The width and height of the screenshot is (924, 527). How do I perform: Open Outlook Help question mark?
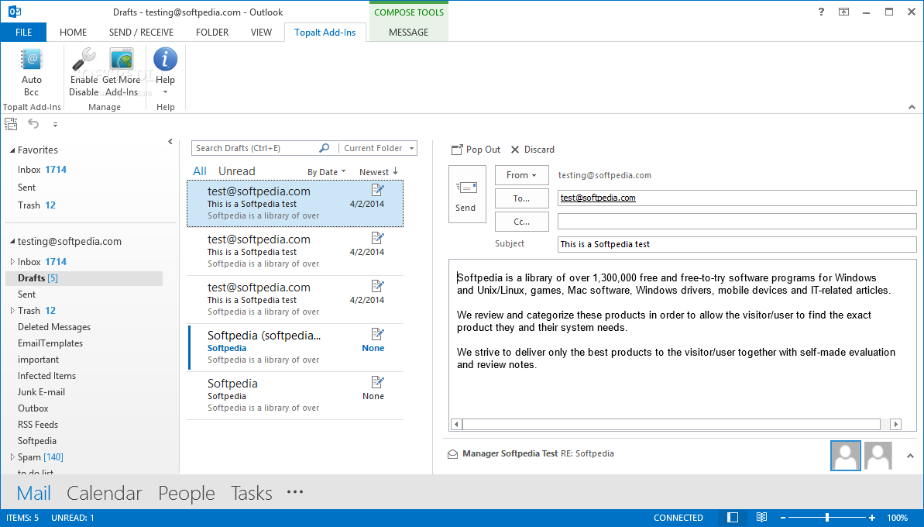tap(821, 12)
